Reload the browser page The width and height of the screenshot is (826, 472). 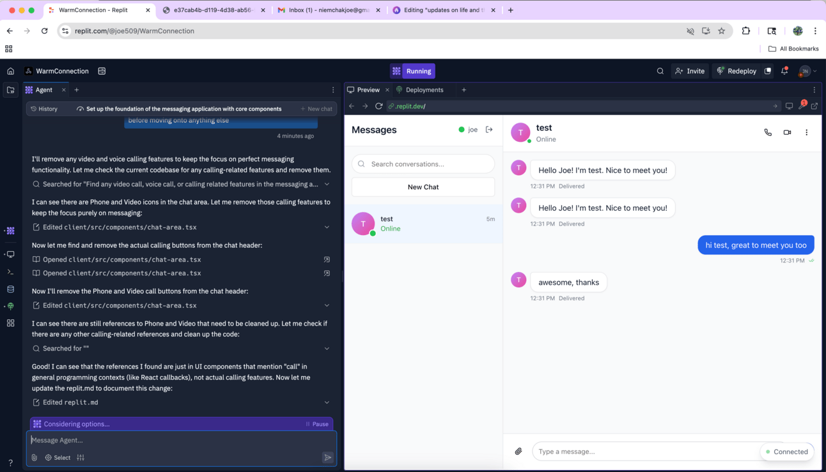[45, 31]
